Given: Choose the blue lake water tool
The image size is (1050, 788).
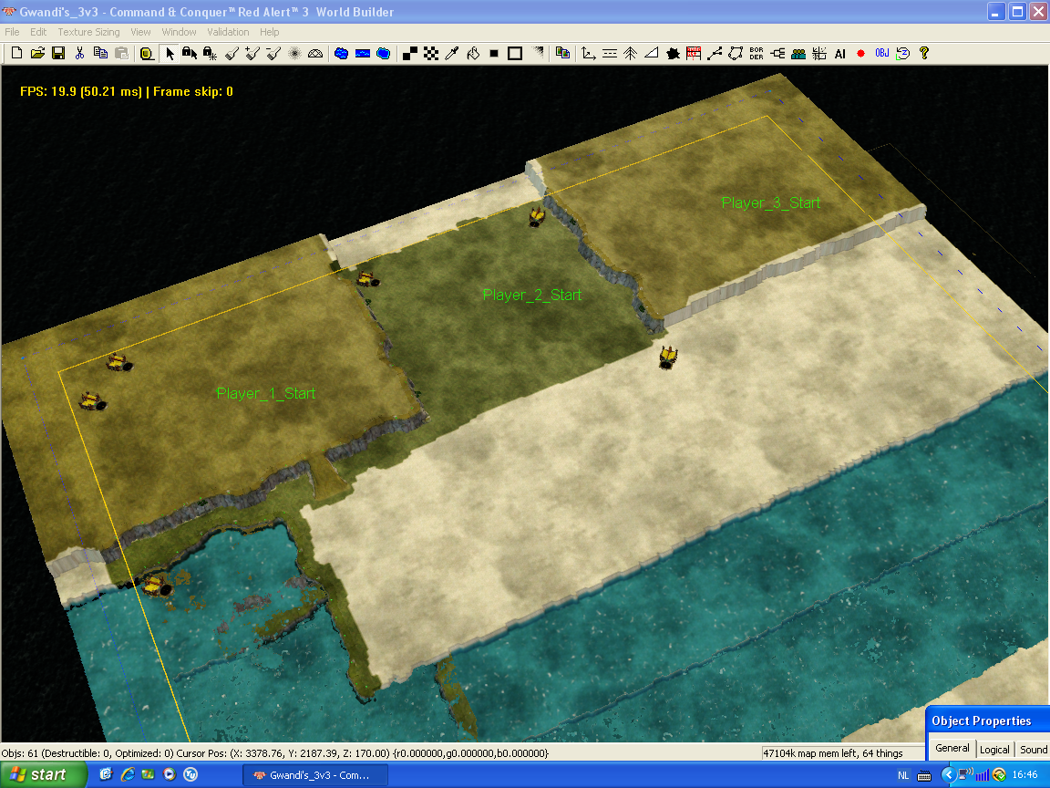Looking at the screenshot, I should pos(342,53).
